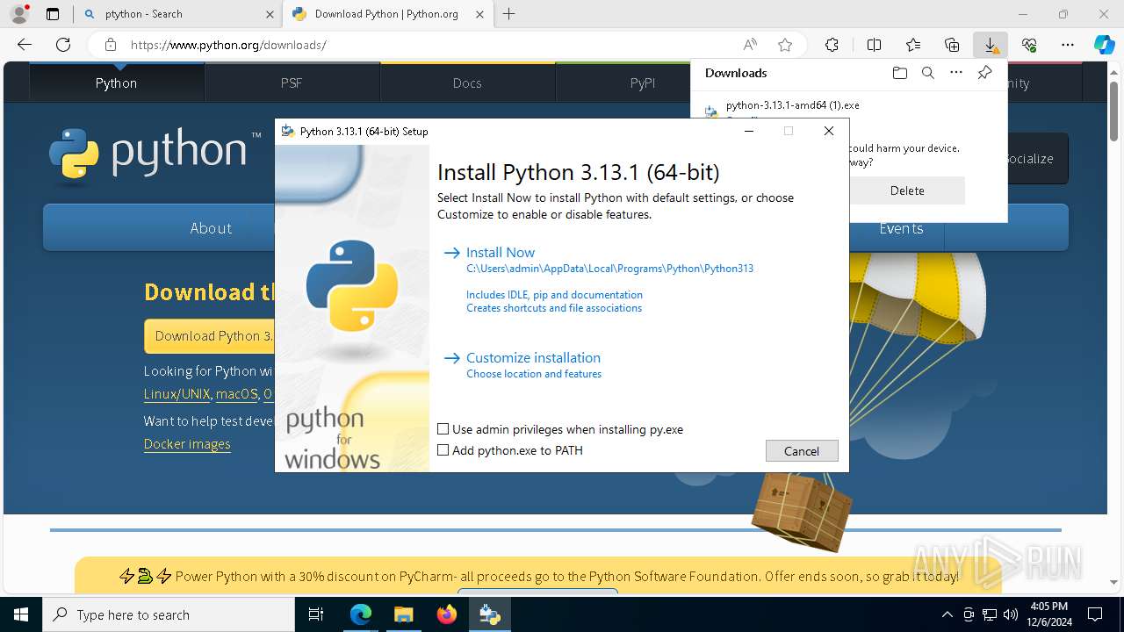Open downloads folder icon in Downloads panel
The width and height of the screenshot is (1124, 632).
click(x=899, y=73)
